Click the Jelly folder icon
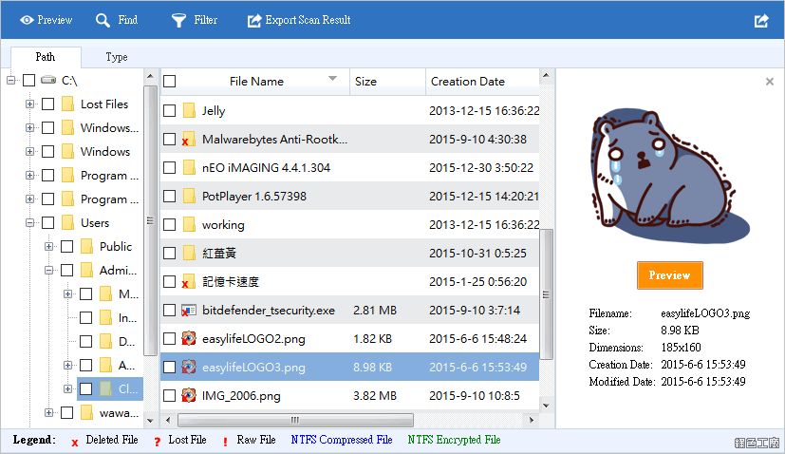The image size is (785, 454). 189,110
